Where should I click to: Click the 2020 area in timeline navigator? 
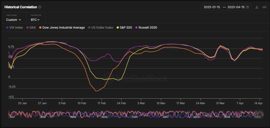tap(104, 114)
